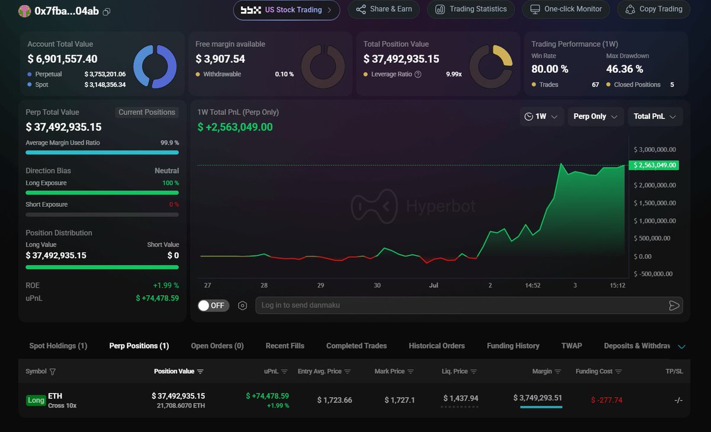Open the 1W time range dropdown
Image resolution: width=711 pixels, height=432 pixels.
pos(542,117)
